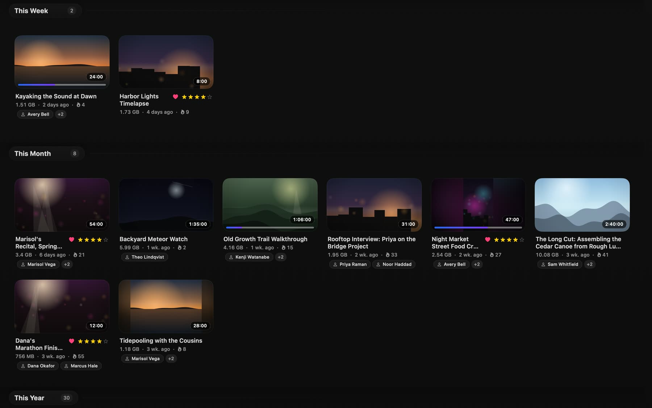Viewport: 652px width, 408px height.
Task: Filter by Theo Lindqvist person tag
Action: pyautogui.click(x=145, y=257)
